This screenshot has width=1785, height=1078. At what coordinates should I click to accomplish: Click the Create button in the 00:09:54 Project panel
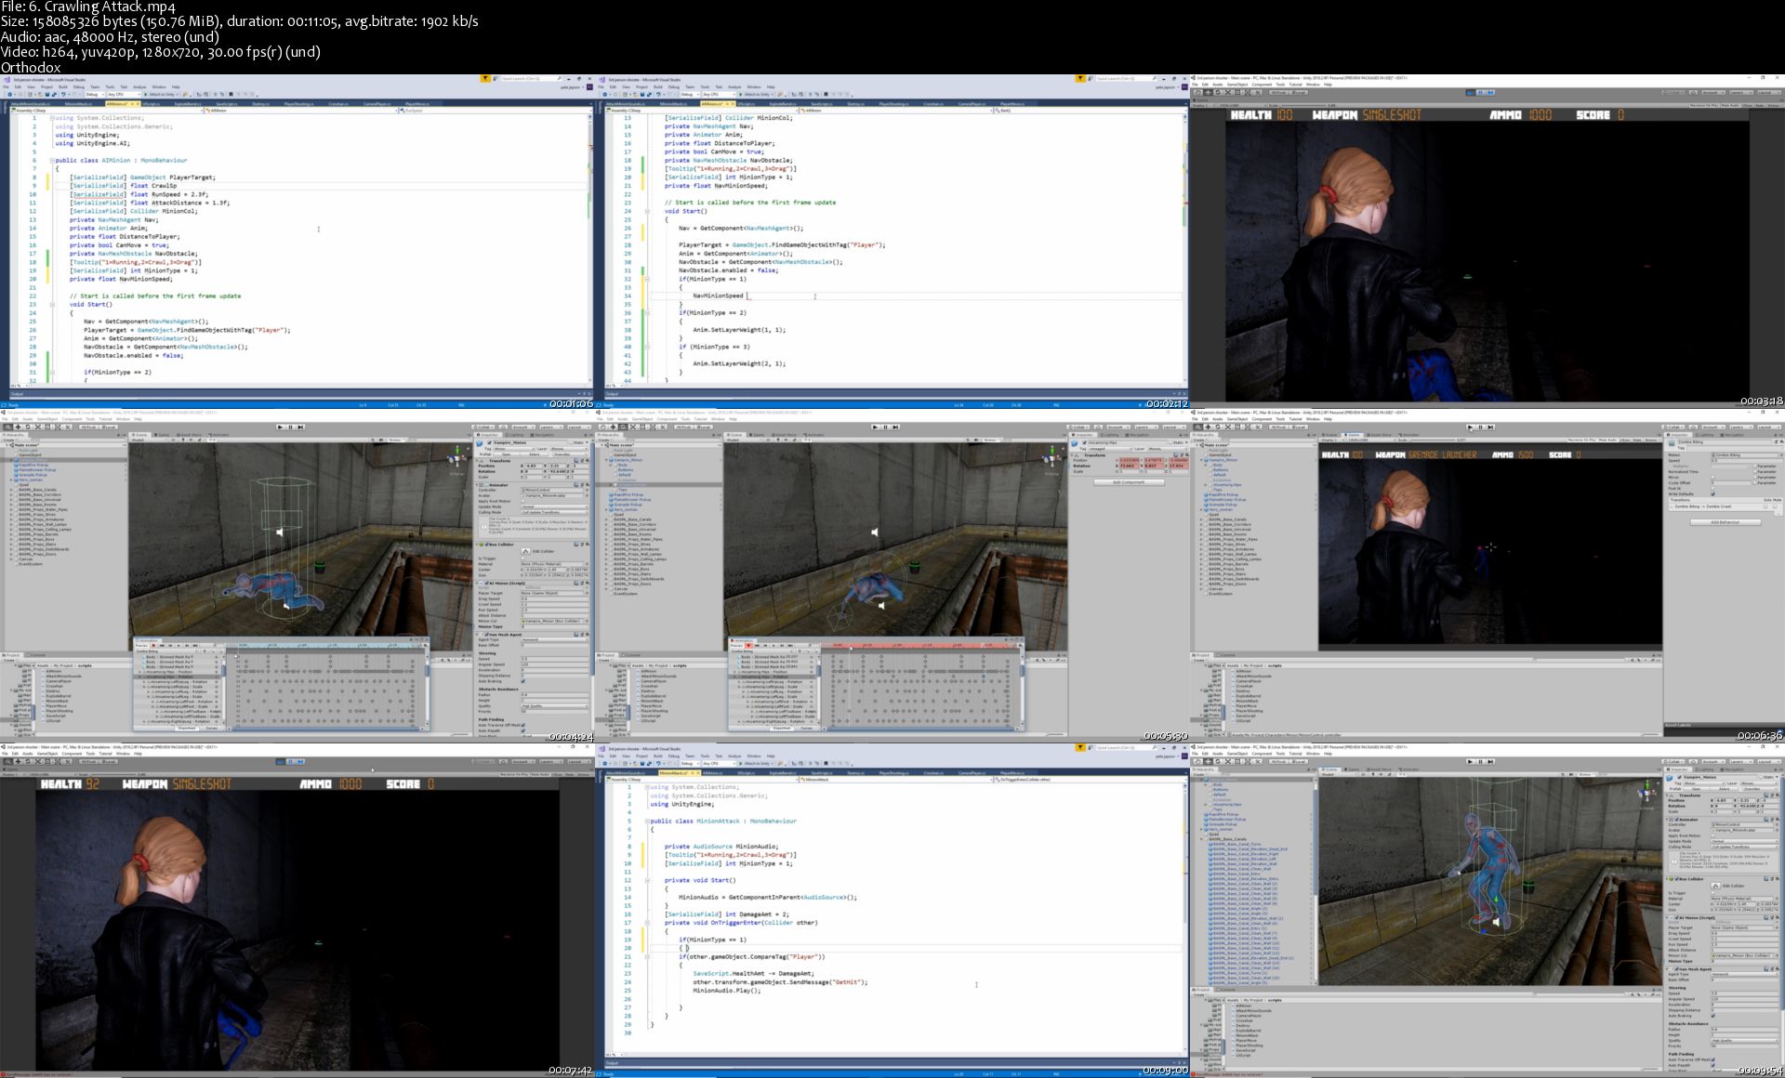pyautogui.click(x=1199, y=995)
